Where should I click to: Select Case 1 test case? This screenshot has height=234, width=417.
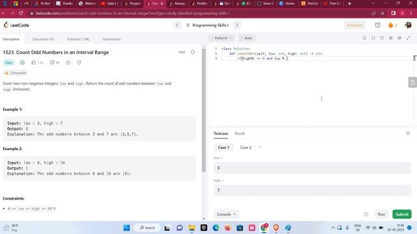pyautogui.click(x=223, y=148)
